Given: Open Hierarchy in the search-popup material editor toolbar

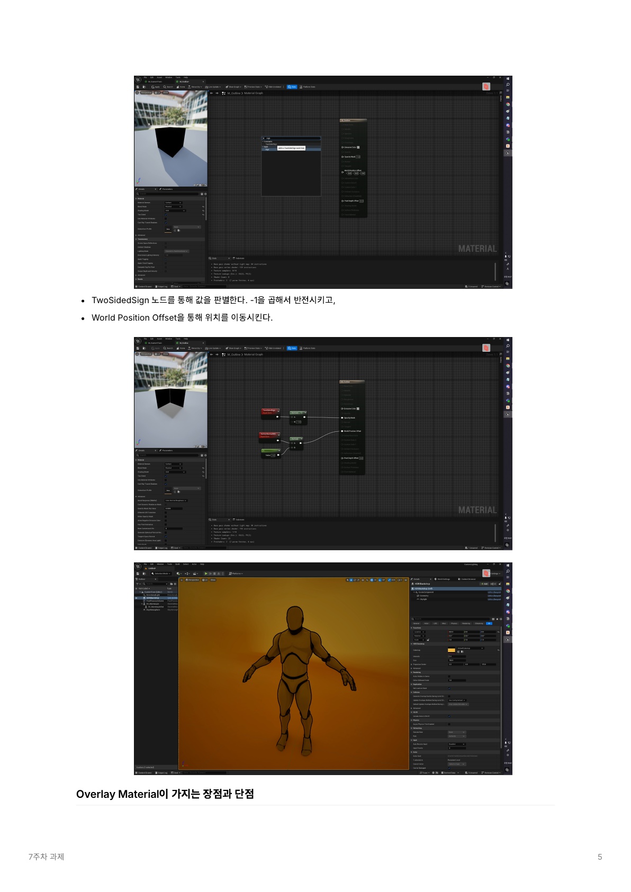Looking at the screenshot, I should pyautogui.click(x=195, y=87).
